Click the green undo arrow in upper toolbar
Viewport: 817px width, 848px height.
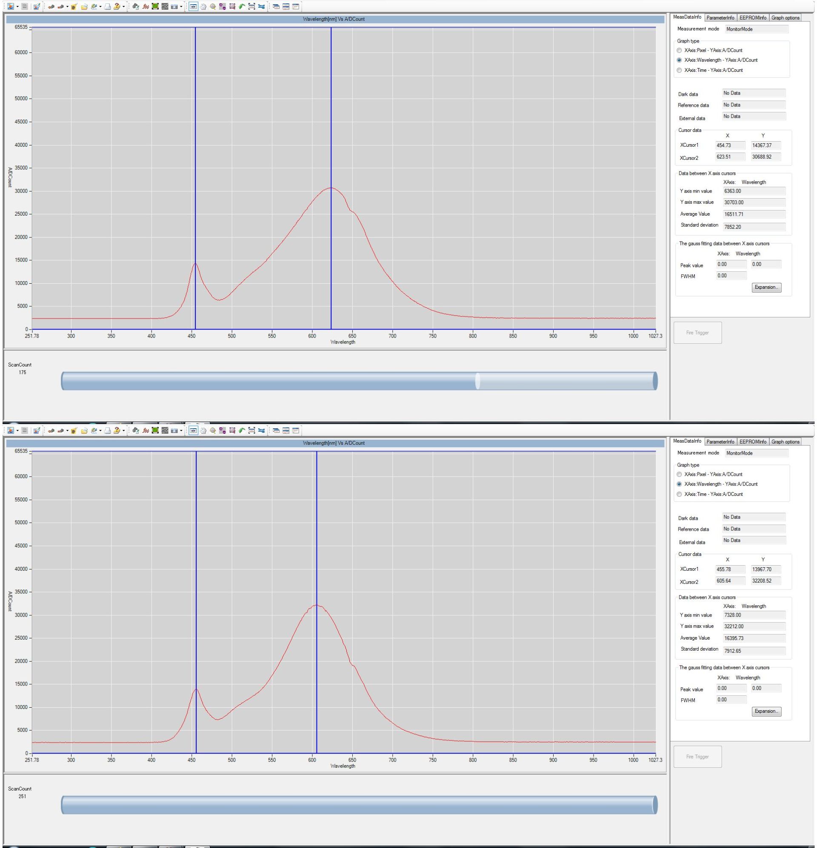[x=242, y=6]
